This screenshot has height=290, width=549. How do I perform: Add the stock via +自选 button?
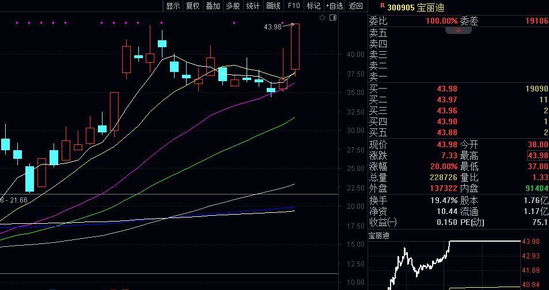point(334,6)
